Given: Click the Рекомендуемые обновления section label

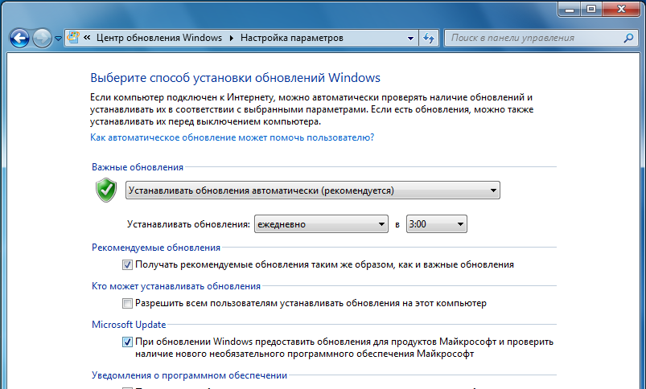Looking at the screenshot, I should (156, 248).
